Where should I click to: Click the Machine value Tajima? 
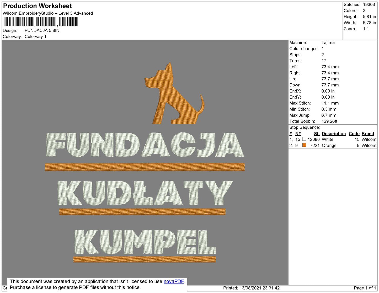click(x=328, y=42)
